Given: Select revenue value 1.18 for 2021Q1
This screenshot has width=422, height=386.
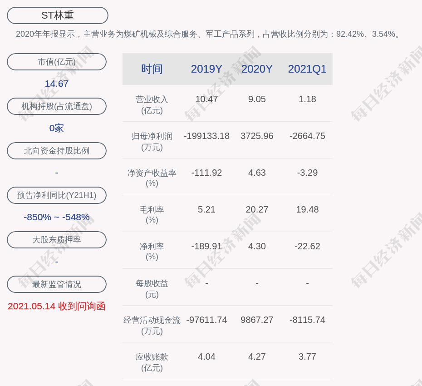Looking at the screenshot, I should (307, 99).
